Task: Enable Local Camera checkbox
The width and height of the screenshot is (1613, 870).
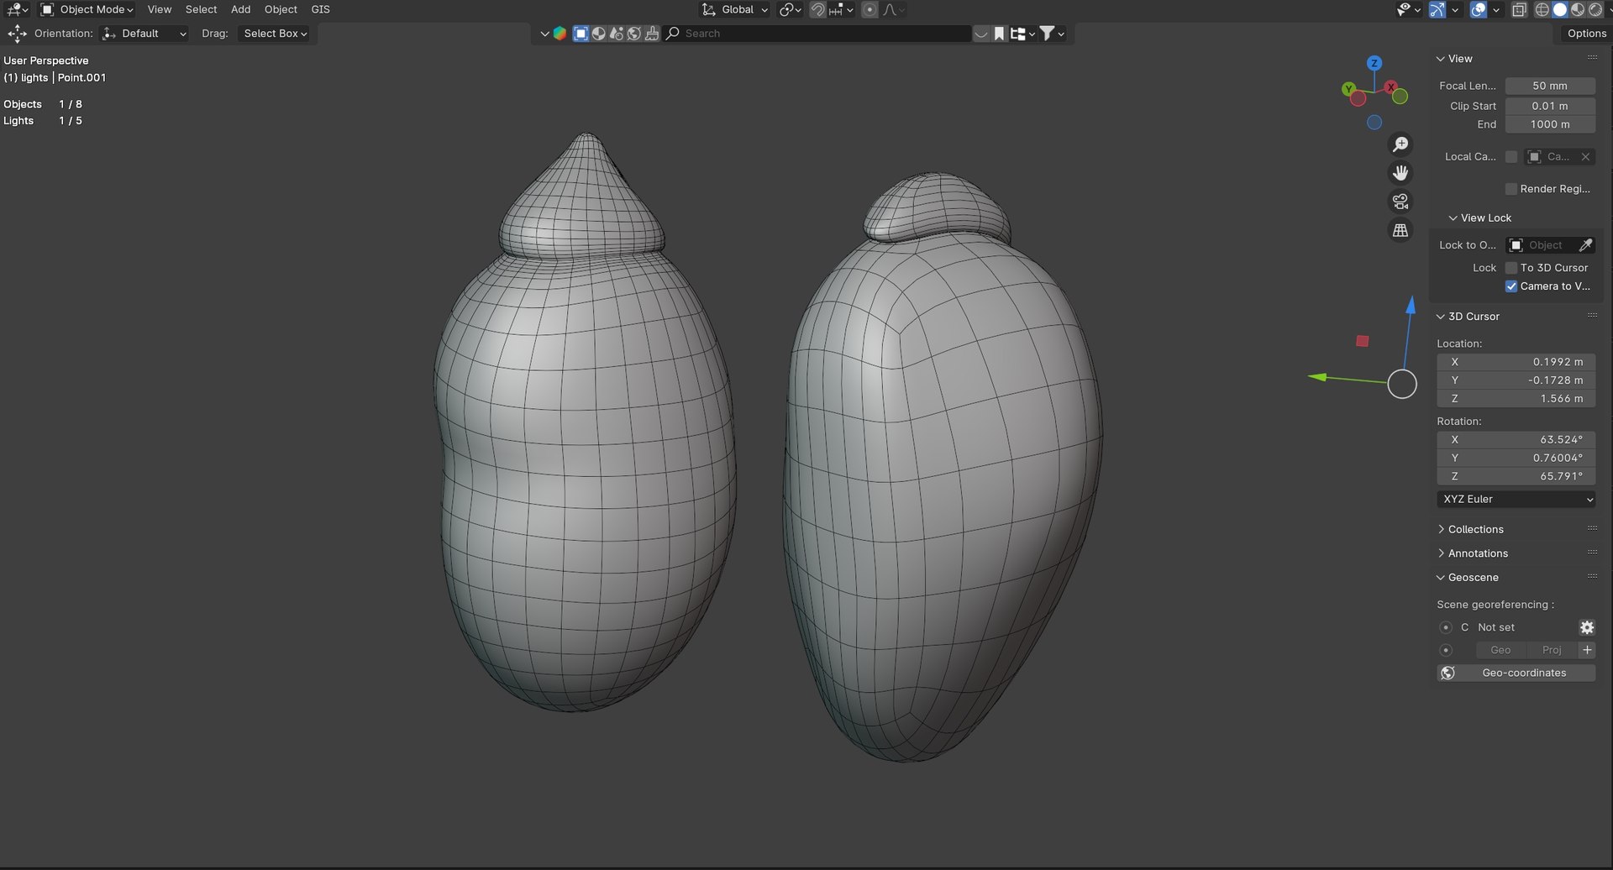Action: 1511,157
